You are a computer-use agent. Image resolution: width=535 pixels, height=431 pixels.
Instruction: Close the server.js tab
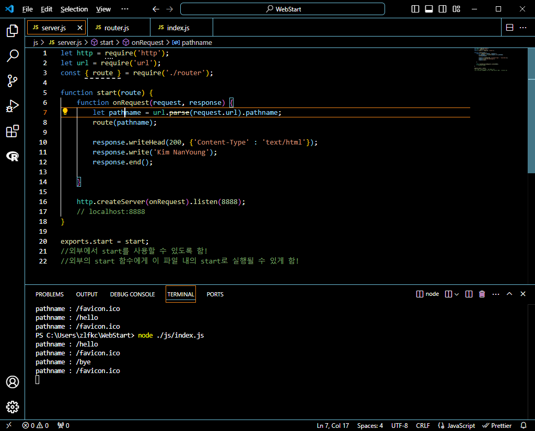click(x=80, y=28)
